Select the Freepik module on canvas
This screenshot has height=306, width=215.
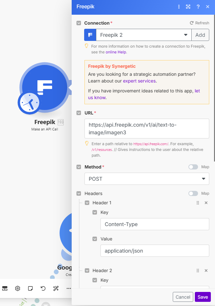pos(44,88)
